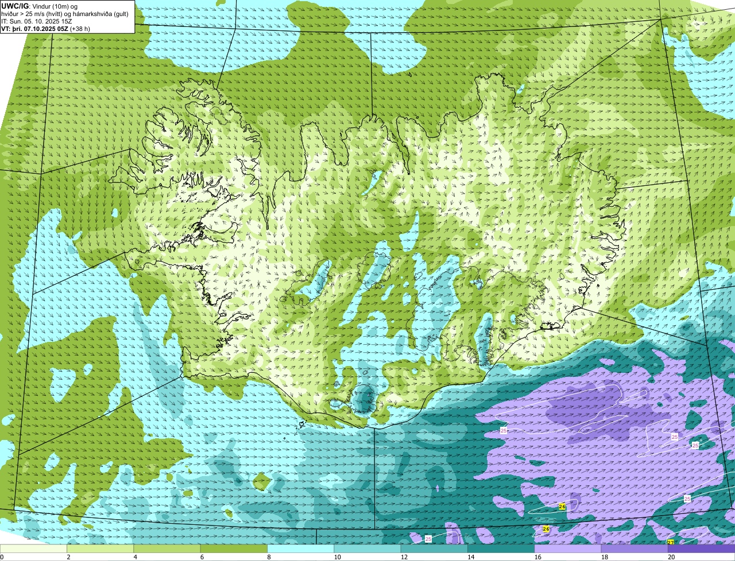The image size is (735, 561).
Task: Click the legend scale value "6"
Action: click(202, 557)
